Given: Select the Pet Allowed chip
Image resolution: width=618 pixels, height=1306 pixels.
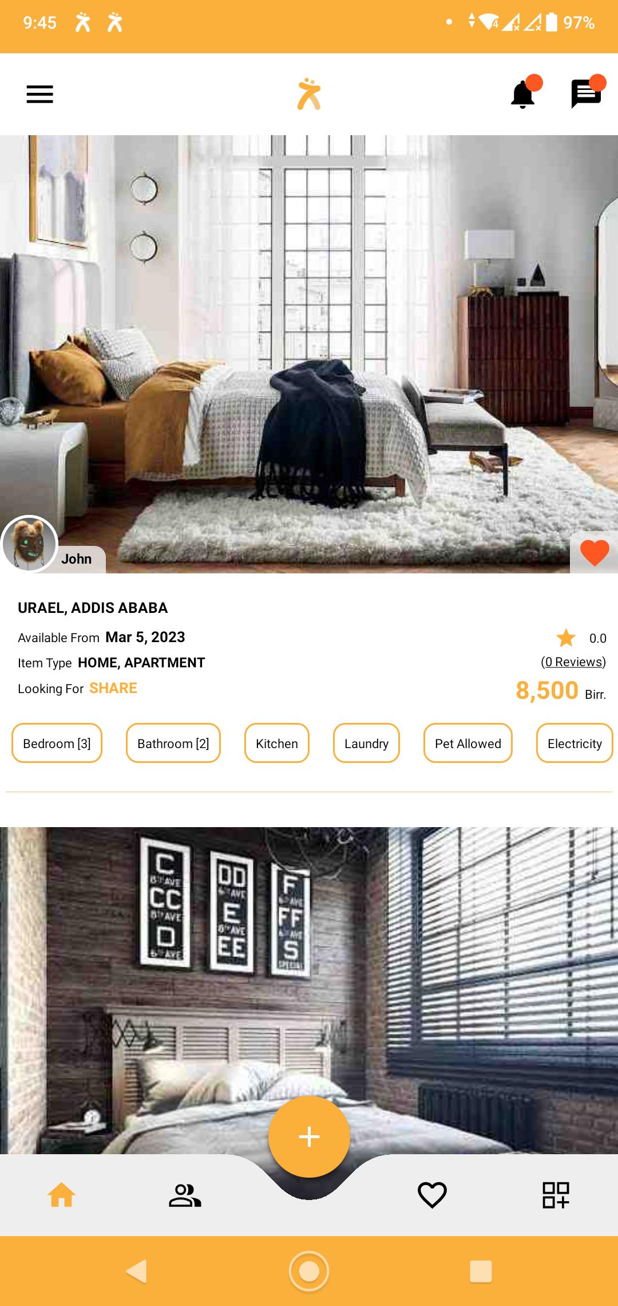Looking at the screenshot, I should pos(468,743).
